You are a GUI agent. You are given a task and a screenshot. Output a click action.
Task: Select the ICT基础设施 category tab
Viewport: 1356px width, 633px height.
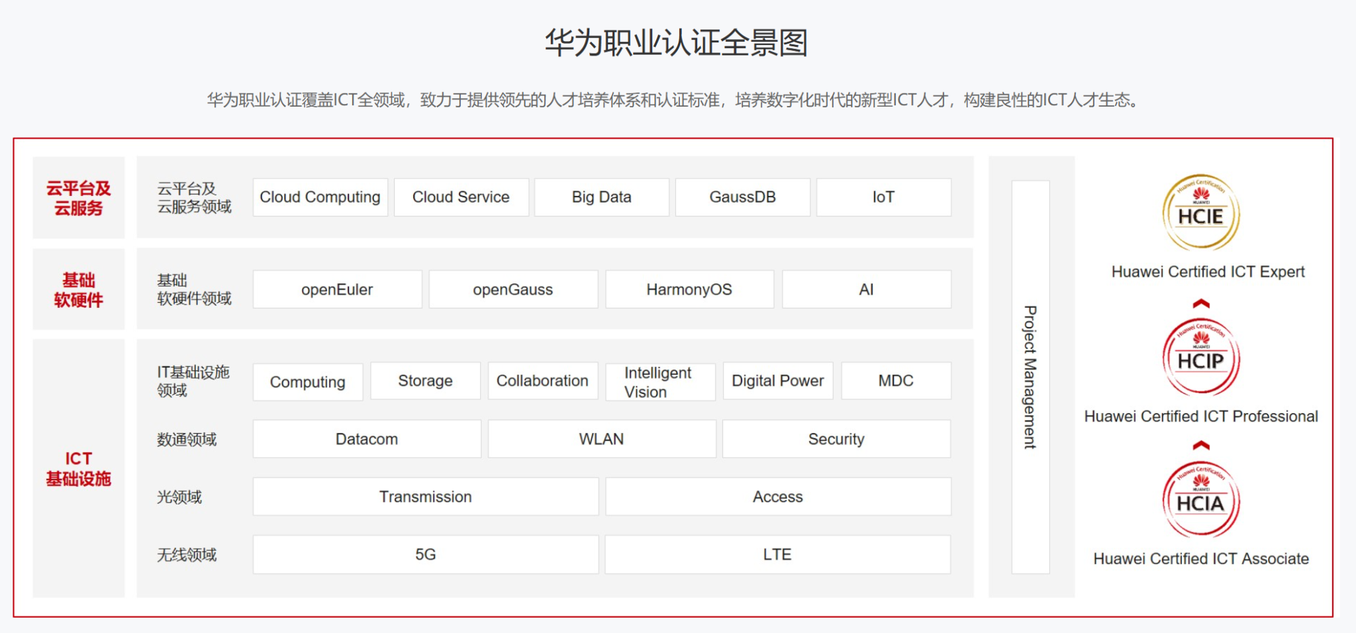pyautogui.click(x=79, y=468)
